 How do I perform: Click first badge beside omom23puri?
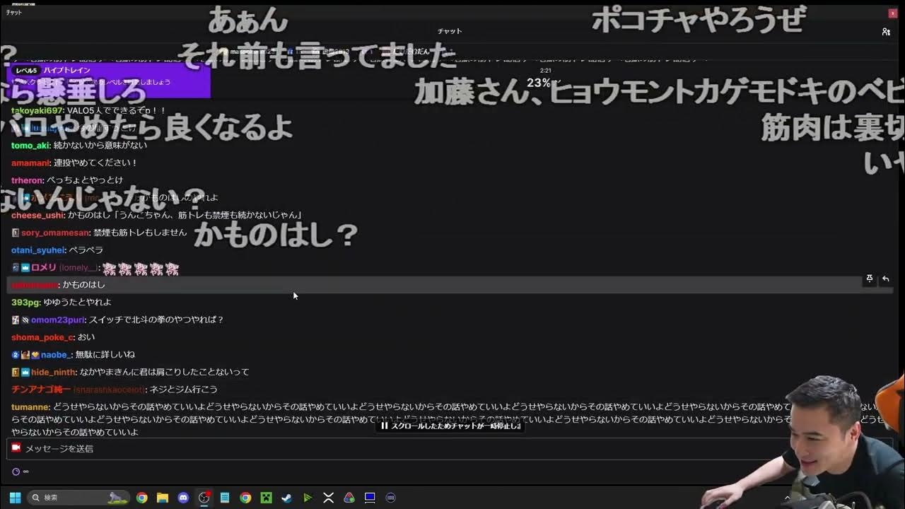[x=16, y=320]
